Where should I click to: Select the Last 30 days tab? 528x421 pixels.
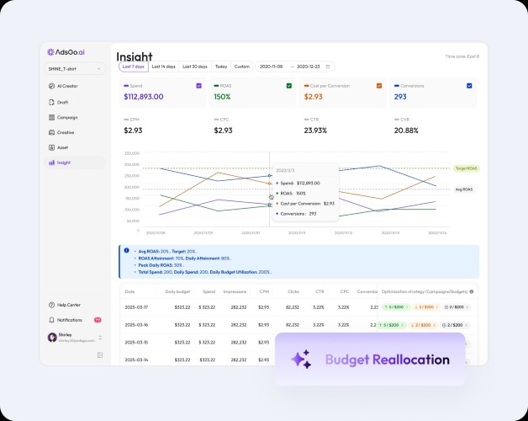(195, 67)
